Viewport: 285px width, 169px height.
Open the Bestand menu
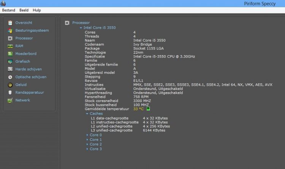pyautogui.click(x=8, y=10)
